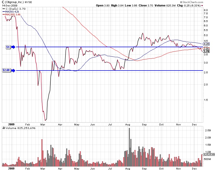Image resolution: width=215 pixels, height=170 pixels.
Task: Click the 7.0 price axis label
Action: 206,17
